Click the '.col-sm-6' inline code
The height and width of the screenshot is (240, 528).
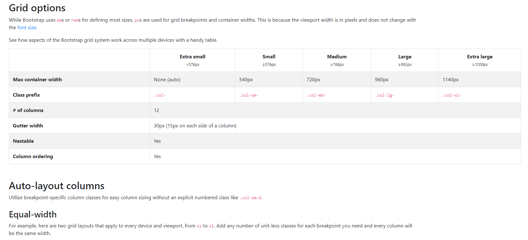coord(251,198)
